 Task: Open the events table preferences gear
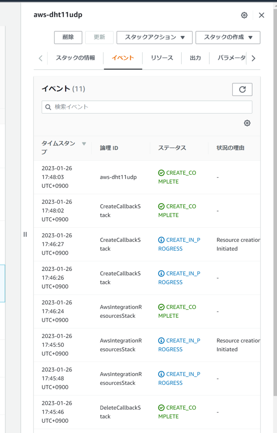point(247,123)
